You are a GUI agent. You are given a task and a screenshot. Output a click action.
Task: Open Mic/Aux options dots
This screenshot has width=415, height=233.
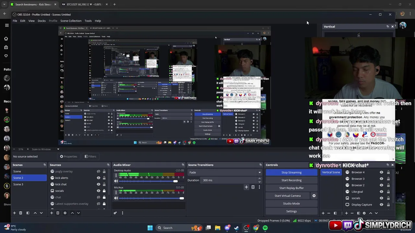point(116,192)
